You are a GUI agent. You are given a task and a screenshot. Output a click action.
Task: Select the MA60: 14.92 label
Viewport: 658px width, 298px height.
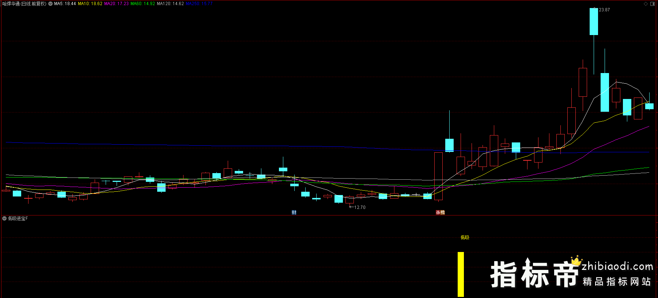[x=143, y=4]
